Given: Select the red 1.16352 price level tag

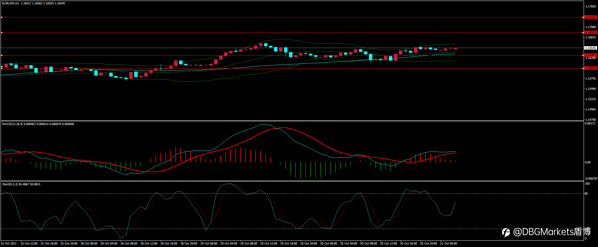Looking at the screenshot, I should pyautogui.click(x=591, y=55).
